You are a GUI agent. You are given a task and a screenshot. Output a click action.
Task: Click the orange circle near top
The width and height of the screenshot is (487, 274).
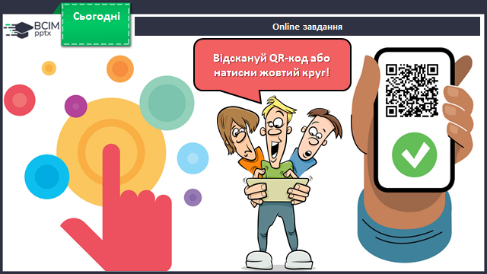click(120, 69)
